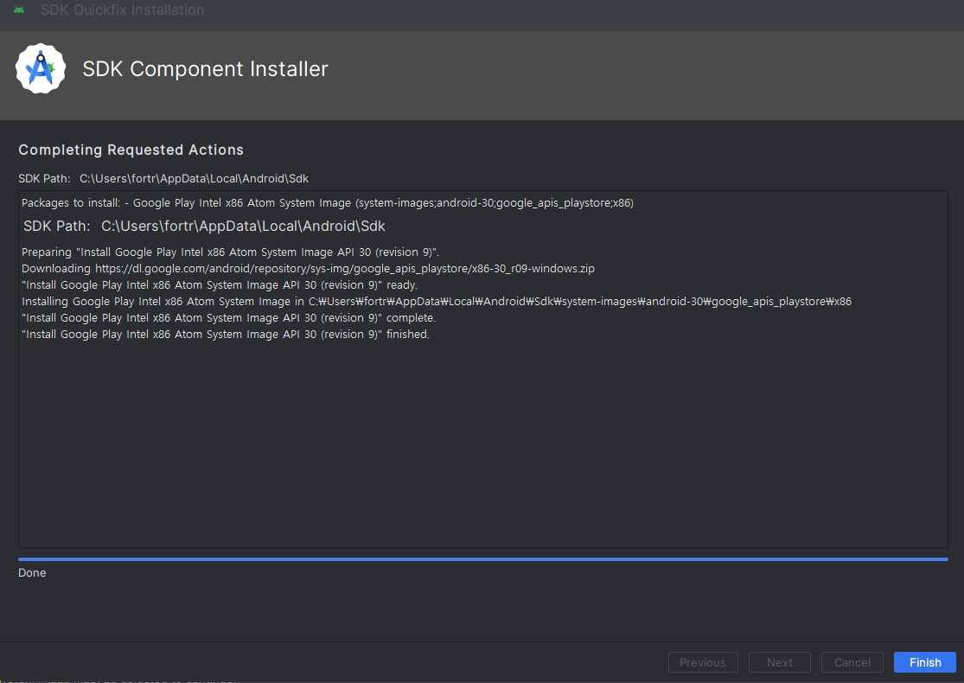Image resolution: width=964 pixels, height=683 pixels.
Task: Click the log line ending with 'complete.'
Action: coord(229,318)
